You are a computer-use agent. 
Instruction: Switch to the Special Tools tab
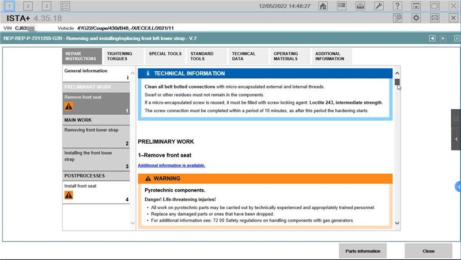coord(165,56)
